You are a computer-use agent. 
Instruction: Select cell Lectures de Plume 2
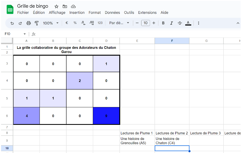(172, 133)
